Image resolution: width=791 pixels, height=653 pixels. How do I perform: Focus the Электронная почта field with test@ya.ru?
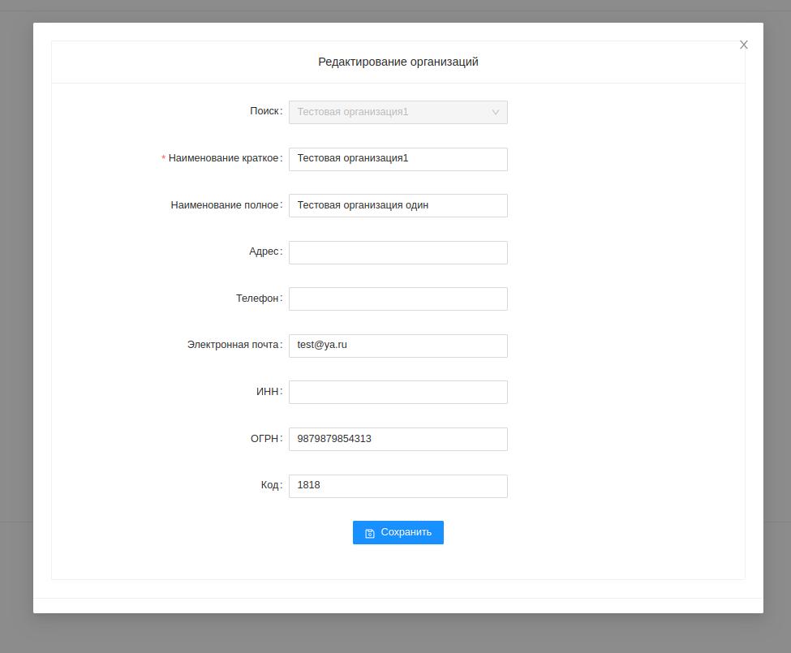click(398, 346)
